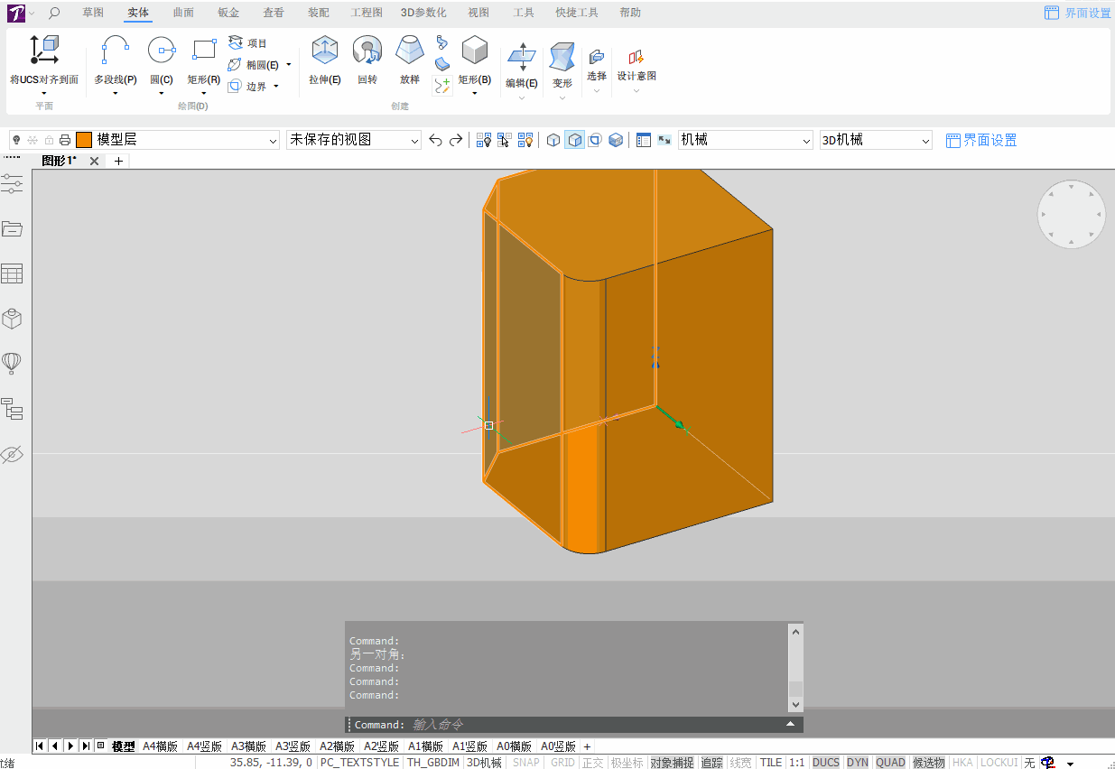Click the view navigation compass ring

[x=1072, y=215]
